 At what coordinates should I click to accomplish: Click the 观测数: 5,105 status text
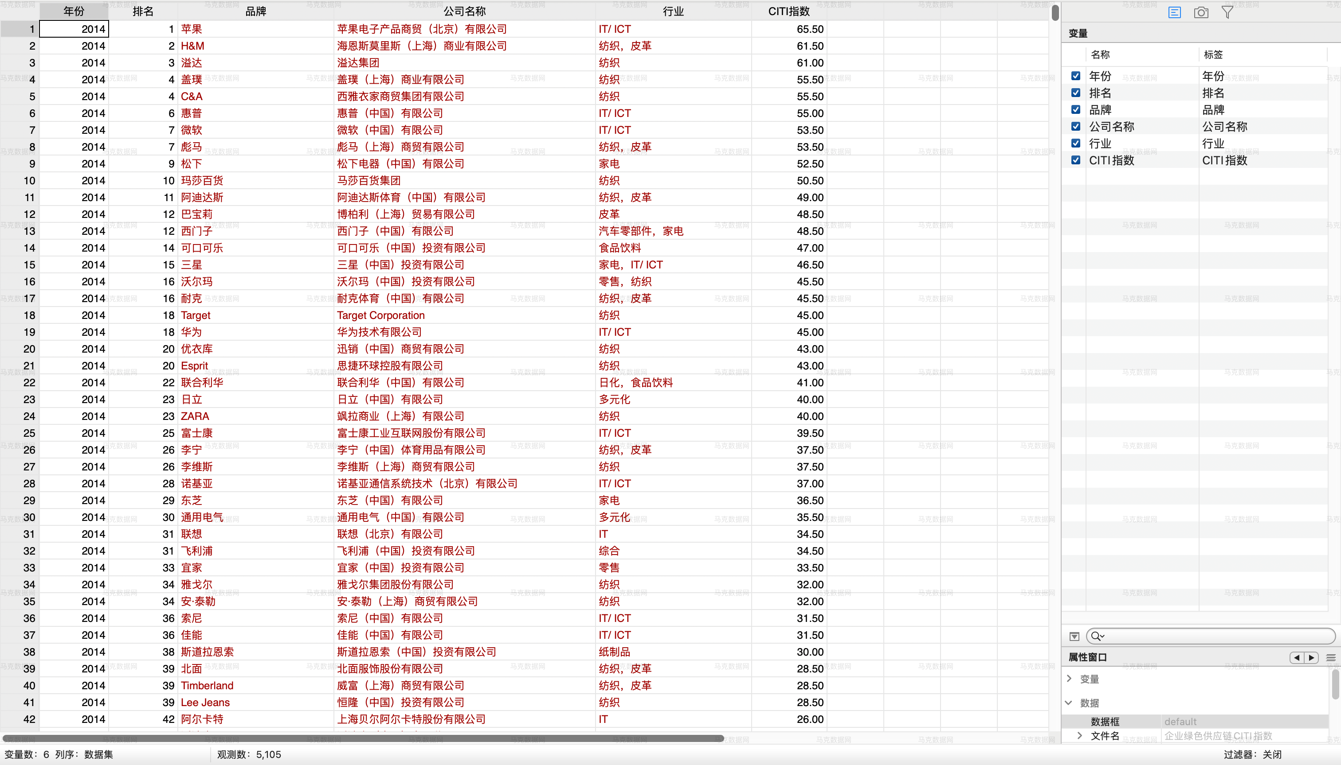pos(249,754)
